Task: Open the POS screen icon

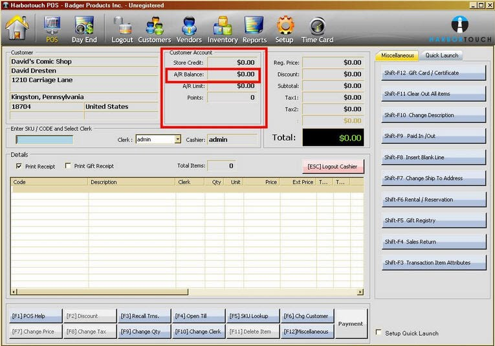Action: coord(52,29)
